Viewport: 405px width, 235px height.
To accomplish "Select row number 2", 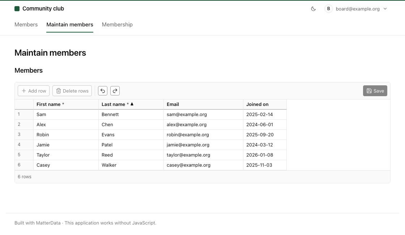I will [x=24, y=124].
